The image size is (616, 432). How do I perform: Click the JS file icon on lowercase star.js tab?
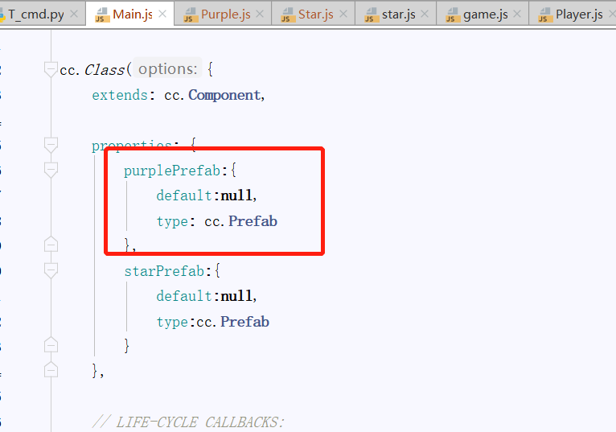[372, 15]
